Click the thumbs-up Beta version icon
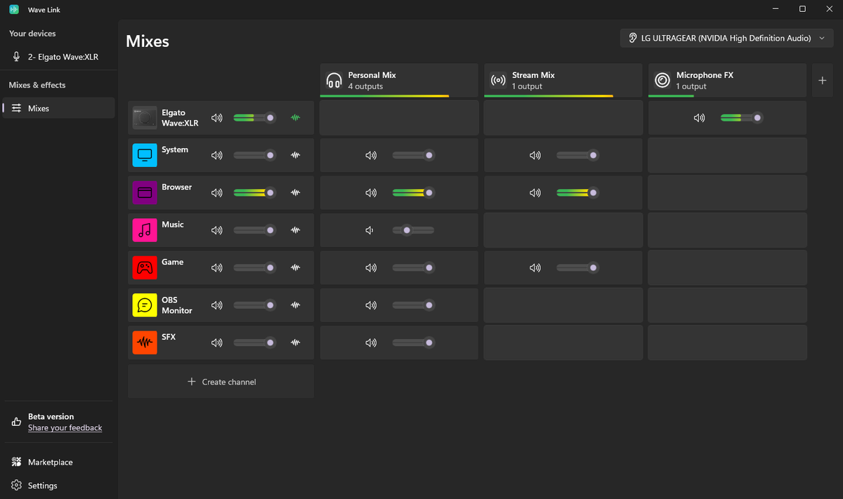 16,422
